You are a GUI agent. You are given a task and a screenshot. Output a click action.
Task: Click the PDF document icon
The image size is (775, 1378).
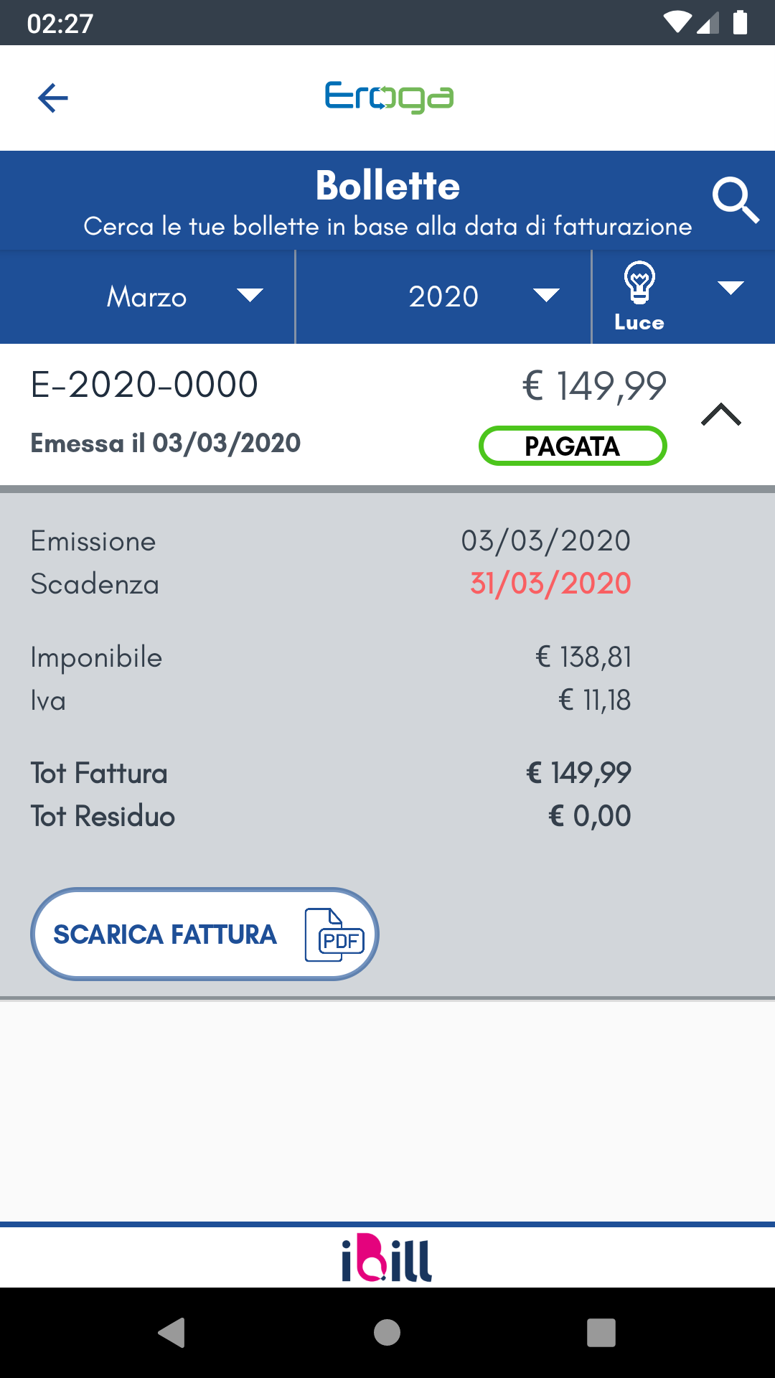tap(334, 934)
